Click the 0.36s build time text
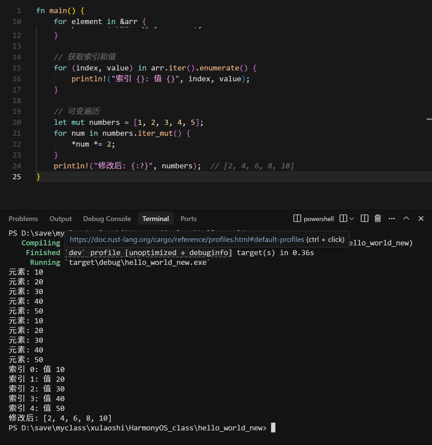Screen dimensions: 432x445 tap(303, 253)
